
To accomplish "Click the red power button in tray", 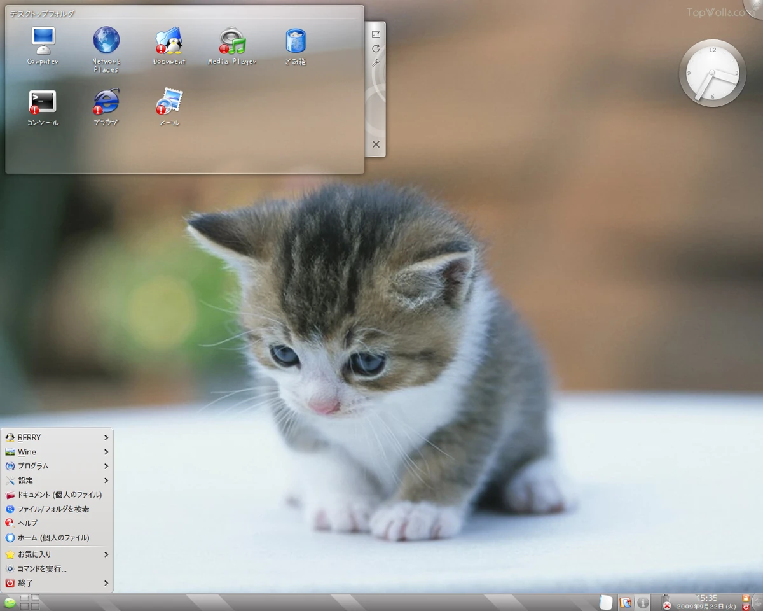I will [x=746, y=607].
